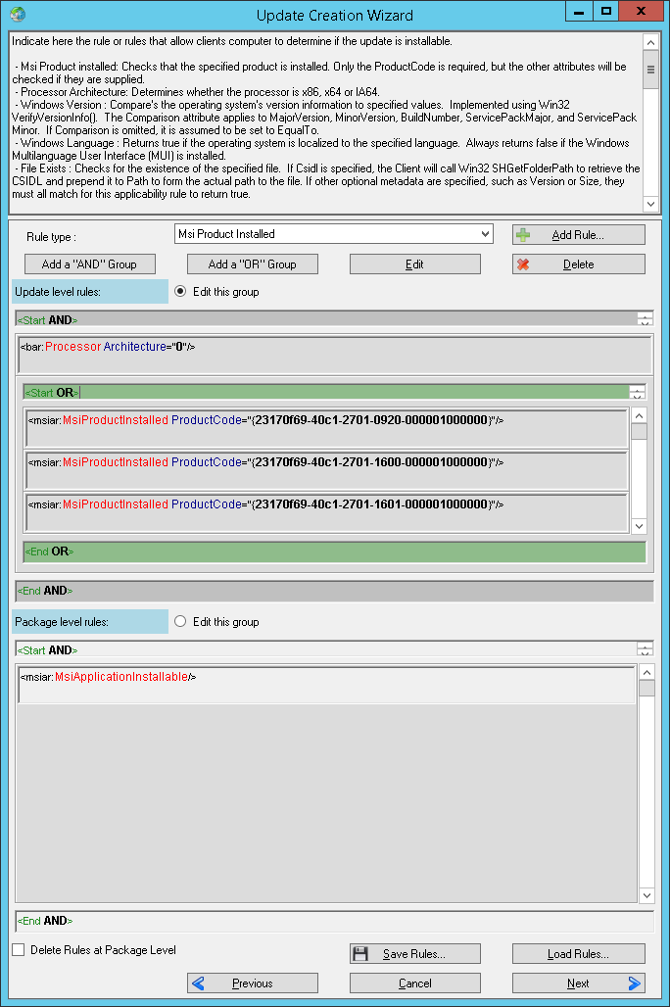Click the stepper on the update-level Start AND header
The width and height of the screenshot is (670, 1007).
click(x=645, y=319)
